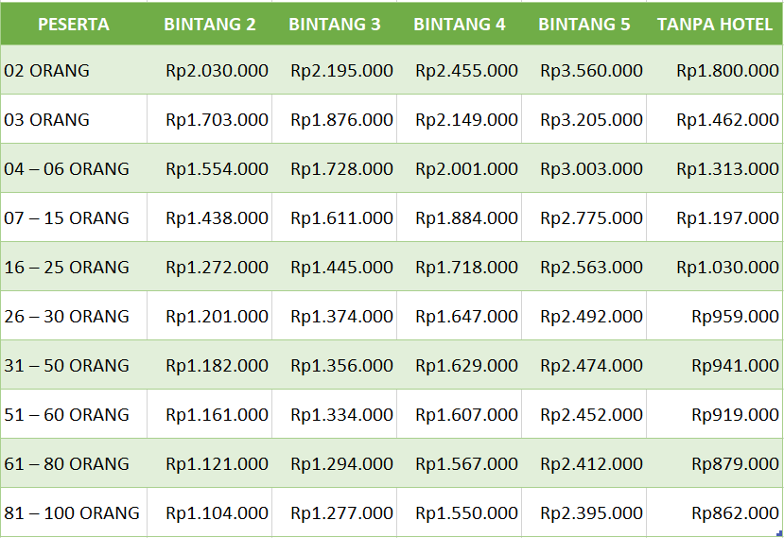
Task: Select the BINTANG 2 header cell
Action: [x=210, y=25]
